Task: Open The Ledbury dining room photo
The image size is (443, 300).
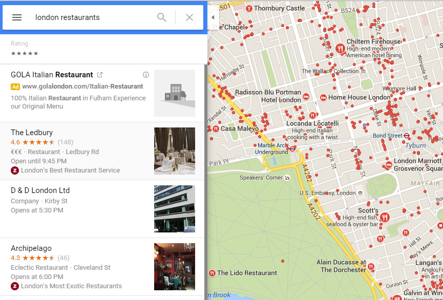Action: point(175,151)
